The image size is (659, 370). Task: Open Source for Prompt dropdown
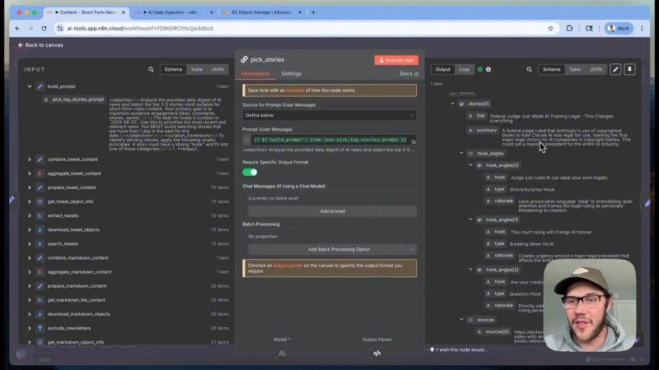tap(329, 115)
